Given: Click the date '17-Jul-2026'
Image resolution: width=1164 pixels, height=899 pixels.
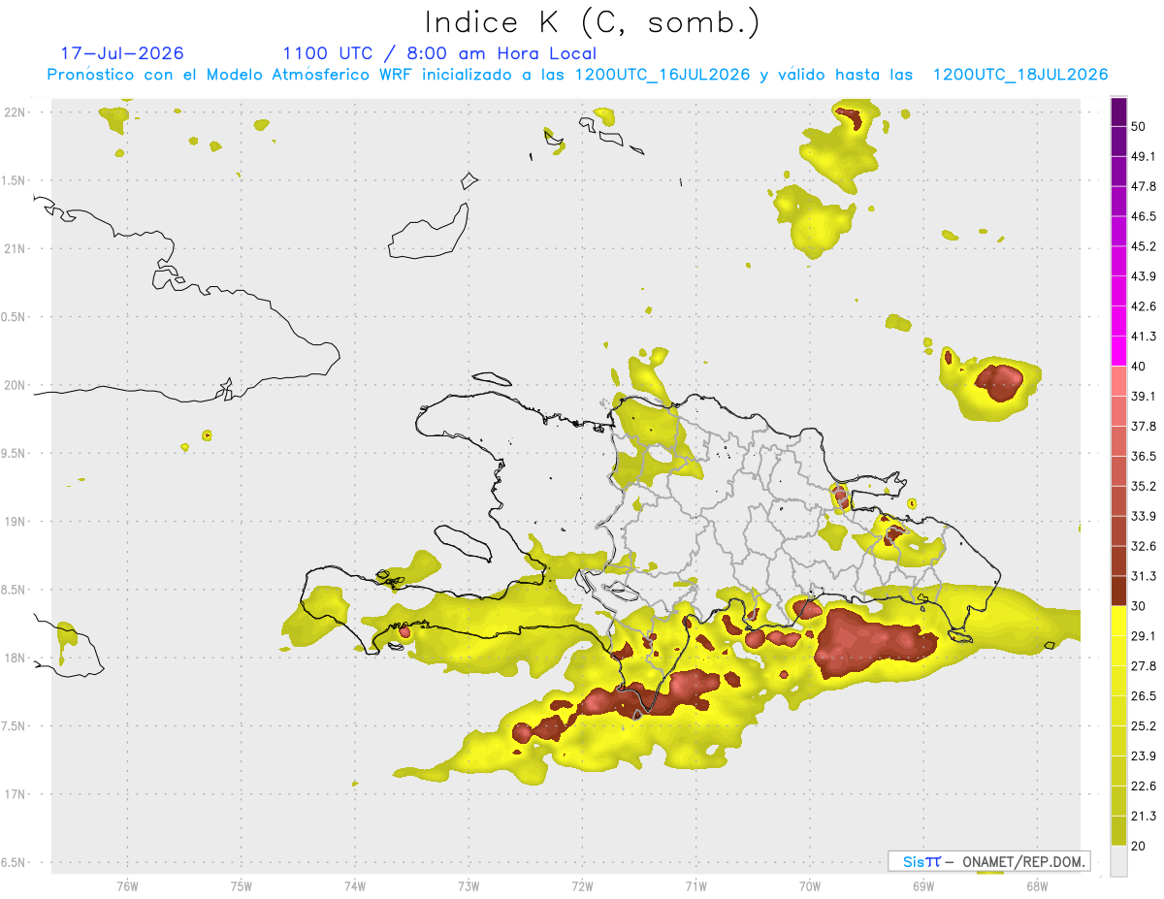Looking at the screenshot, I should [x=122, y=53].
